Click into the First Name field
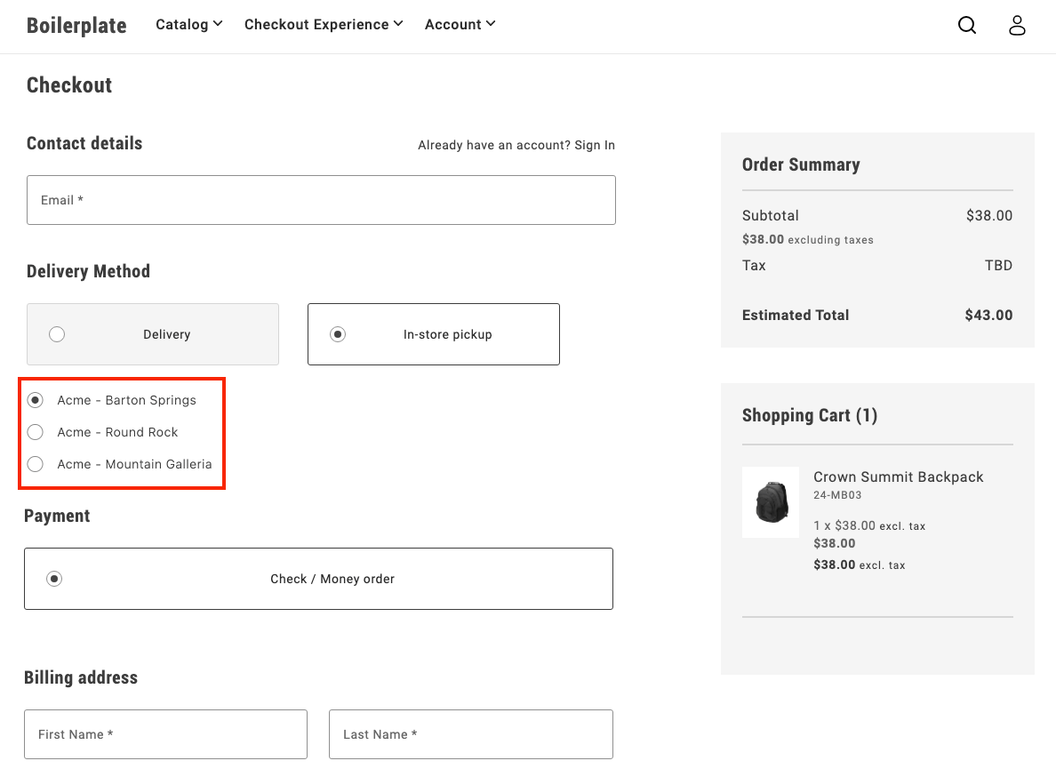Screen dimensions: 1056x777 tap(165, 734)
